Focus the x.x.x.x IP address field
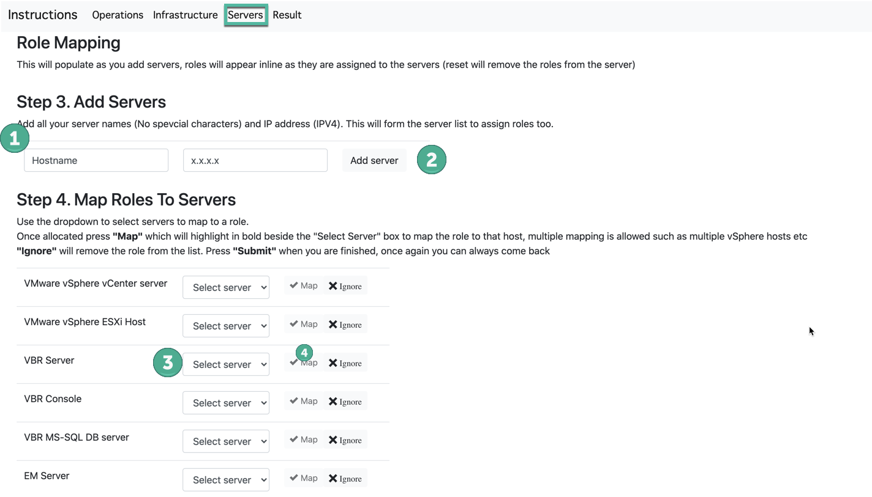Image resolution: width=872 pixels, height=497 pixels. tap(255, 160)
